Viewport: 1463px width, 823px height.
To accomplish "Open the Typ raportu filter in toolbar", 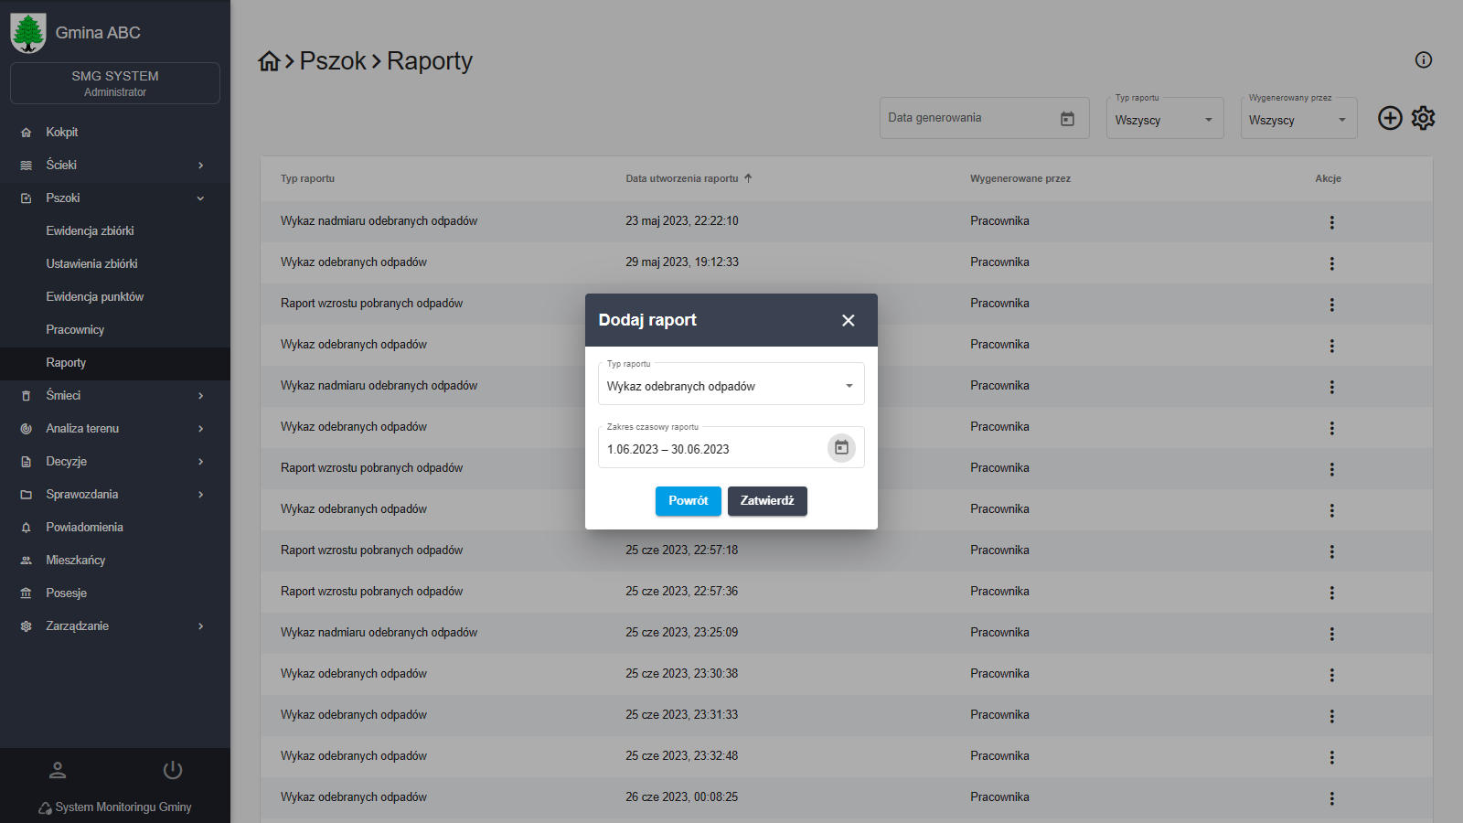I will (1164, 120).
